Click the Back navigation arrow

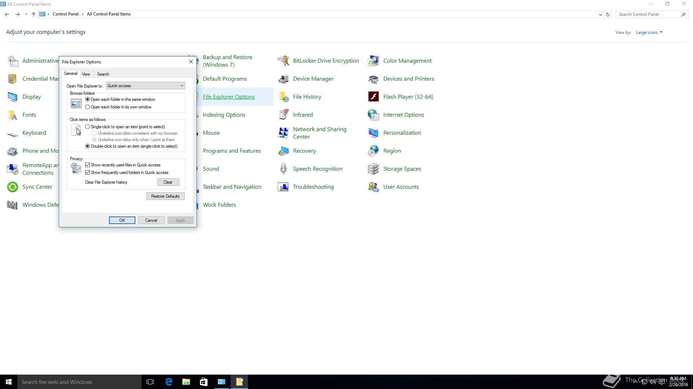(x=7, y=14)
